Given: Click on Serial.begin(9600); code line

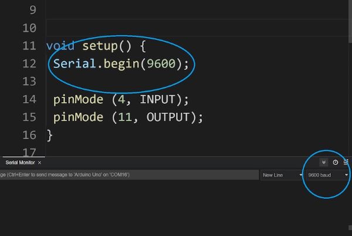Looking at the screenshot, I should pos(121,64).
